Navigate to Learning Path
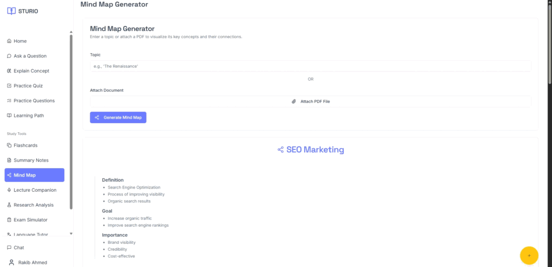 [34, 116]
